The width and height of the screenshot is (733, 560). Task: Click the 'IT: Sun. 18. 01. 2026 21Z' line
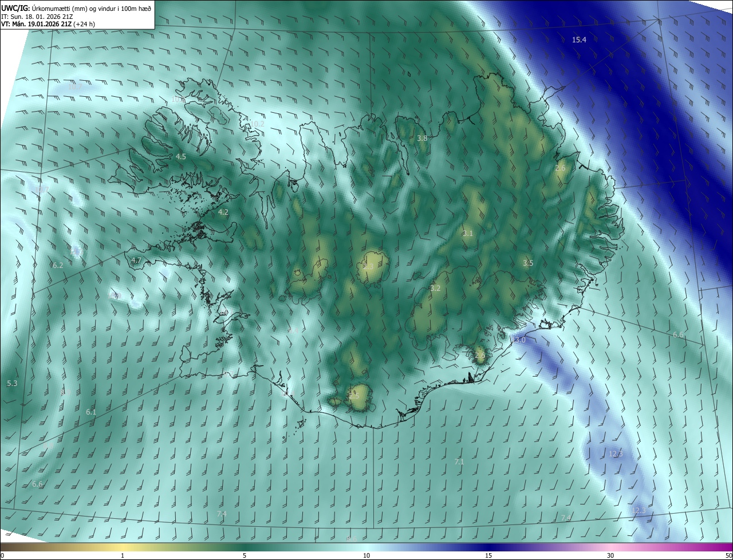click(x=38, y=16)
